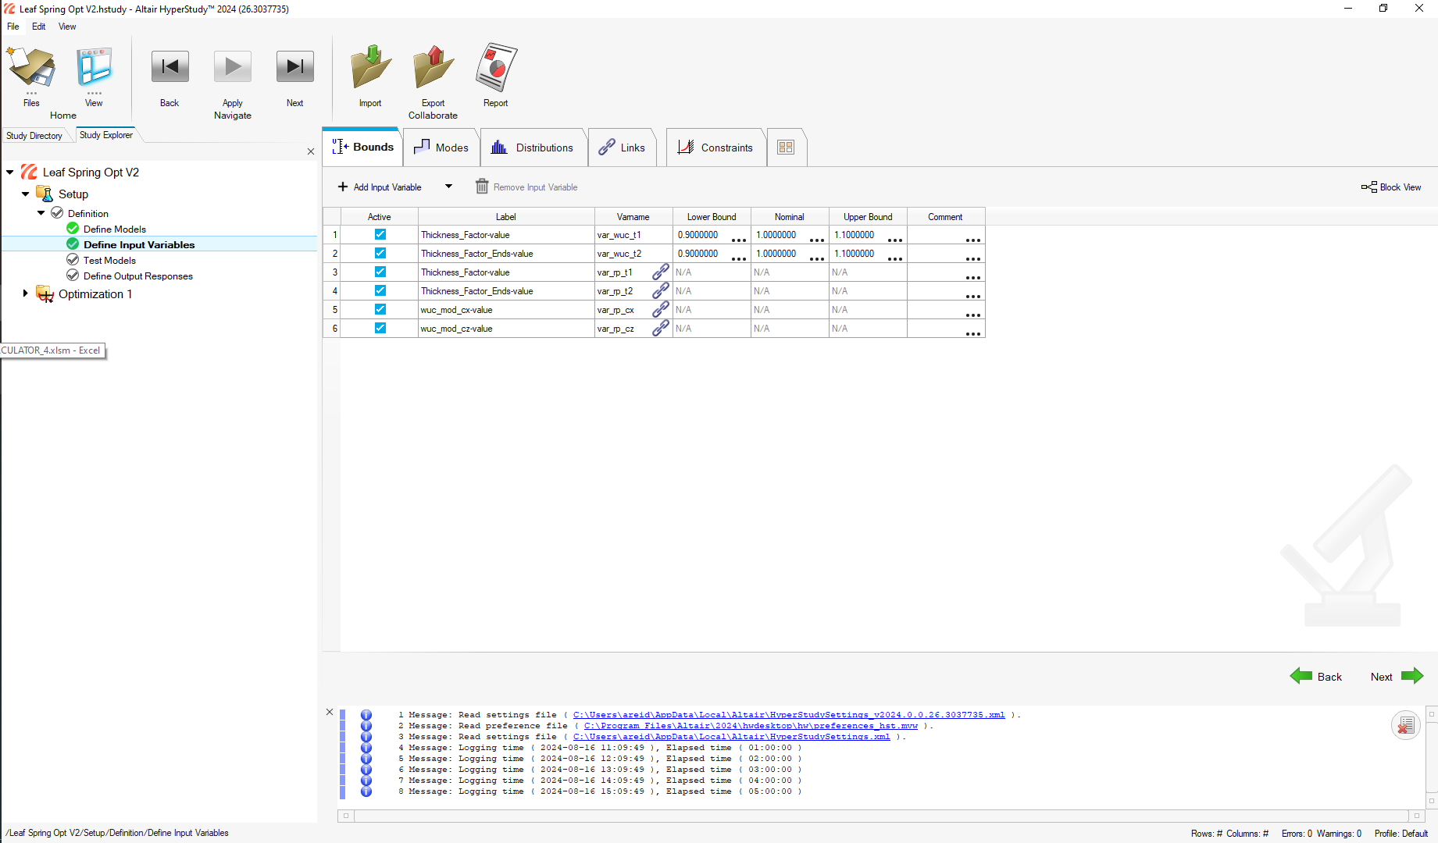The height and width of the screenshot is (843, 1438).
Task: Uncheck Active for var_rp_t2
Action: [x=380, y=290]
